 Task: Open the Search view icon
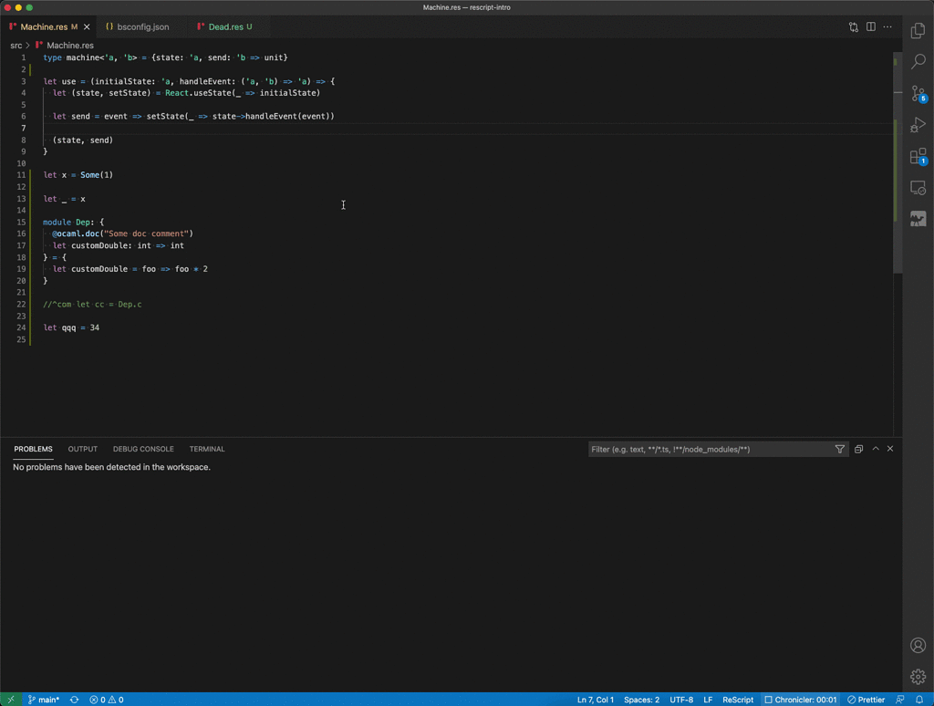pyautogui.click(x=918, y=62)
